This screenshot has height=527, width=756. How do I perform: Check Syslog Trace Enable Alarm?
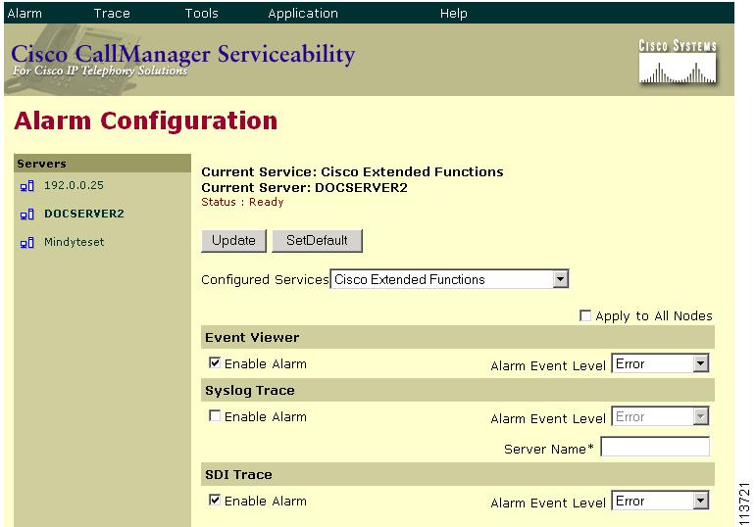click(215, 415)
